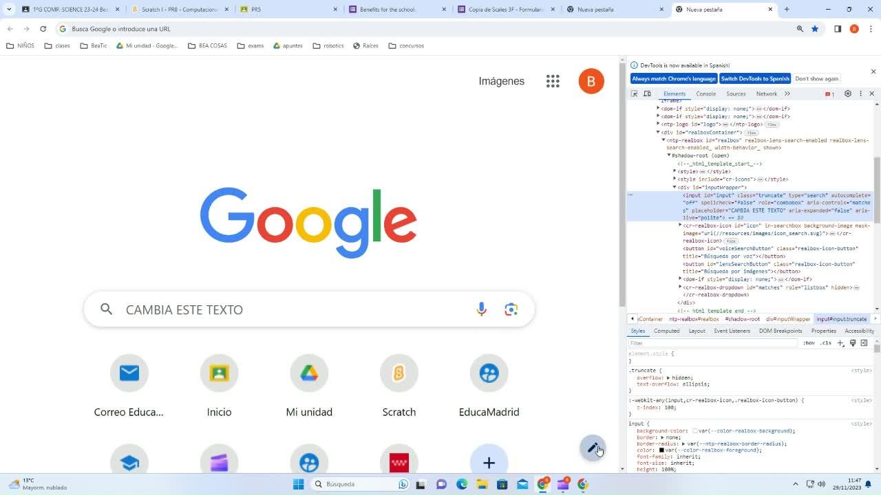This screenshot has height=495, width=881.
Task: Switch to the Sources tab
Action: point(736,93)
